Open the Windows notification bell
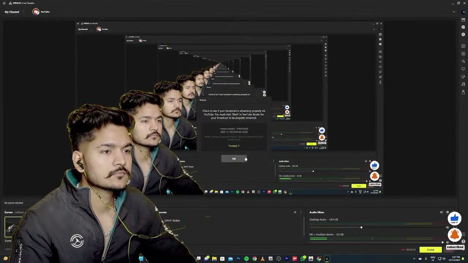 [x=464, y=259]
